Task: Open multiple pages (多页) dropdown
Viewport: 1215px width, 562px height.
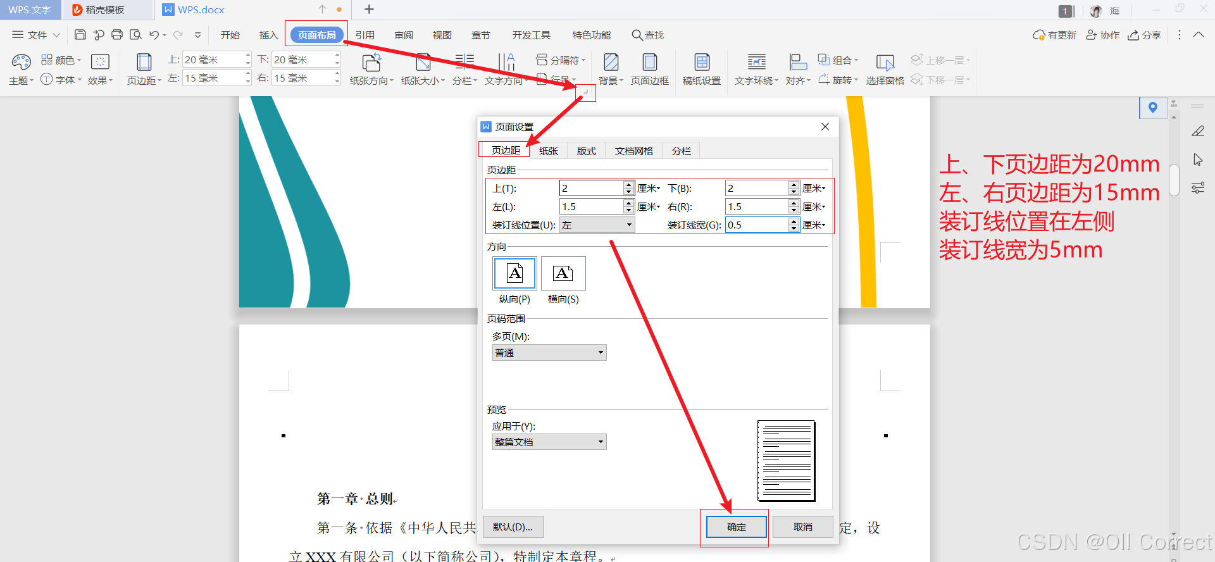Action: click(x=549, y=353)
